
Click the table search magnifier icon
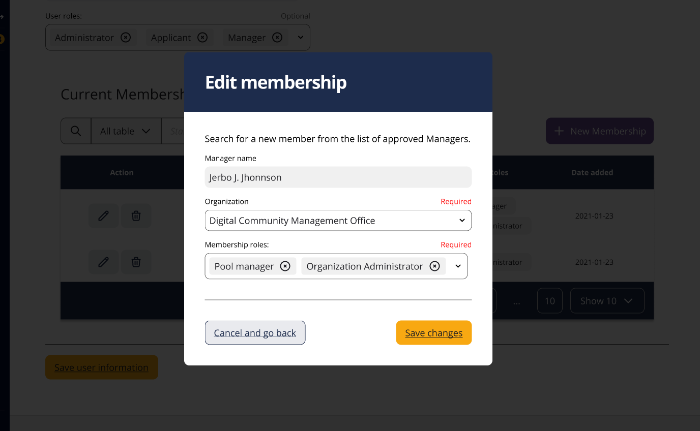pyautogui.click(x=76, y=131)
